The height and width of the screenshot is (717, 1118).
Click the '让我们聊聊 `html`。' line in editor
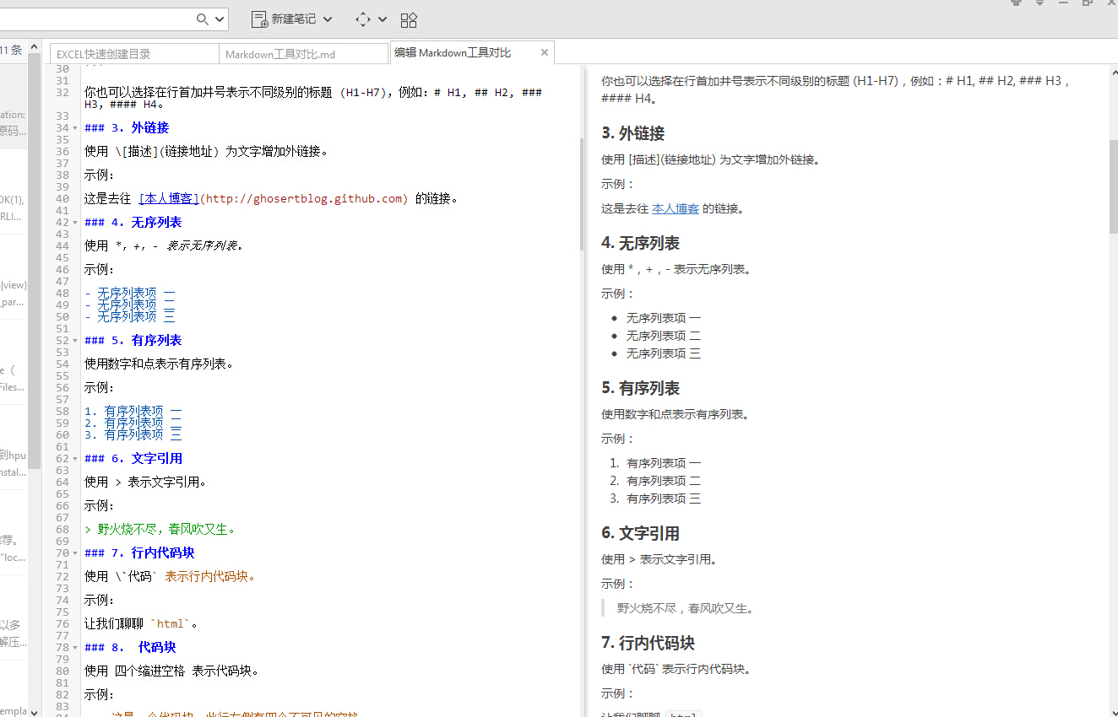[x=141, y=624]
